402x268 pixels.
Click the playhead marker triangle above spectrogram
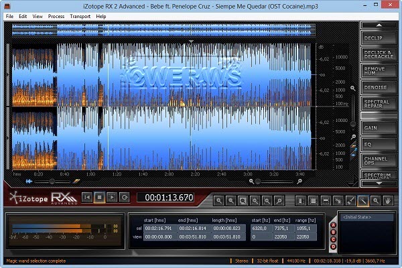point(191,42)
